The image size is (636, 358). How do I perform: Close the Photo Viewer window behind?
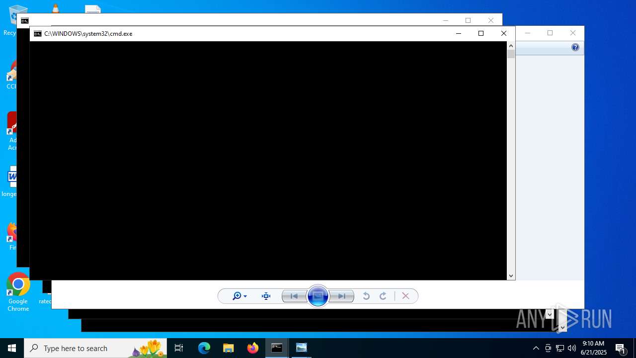[573, 33]
